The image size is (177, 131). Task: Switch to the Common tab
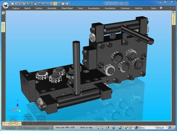(125, 8)
